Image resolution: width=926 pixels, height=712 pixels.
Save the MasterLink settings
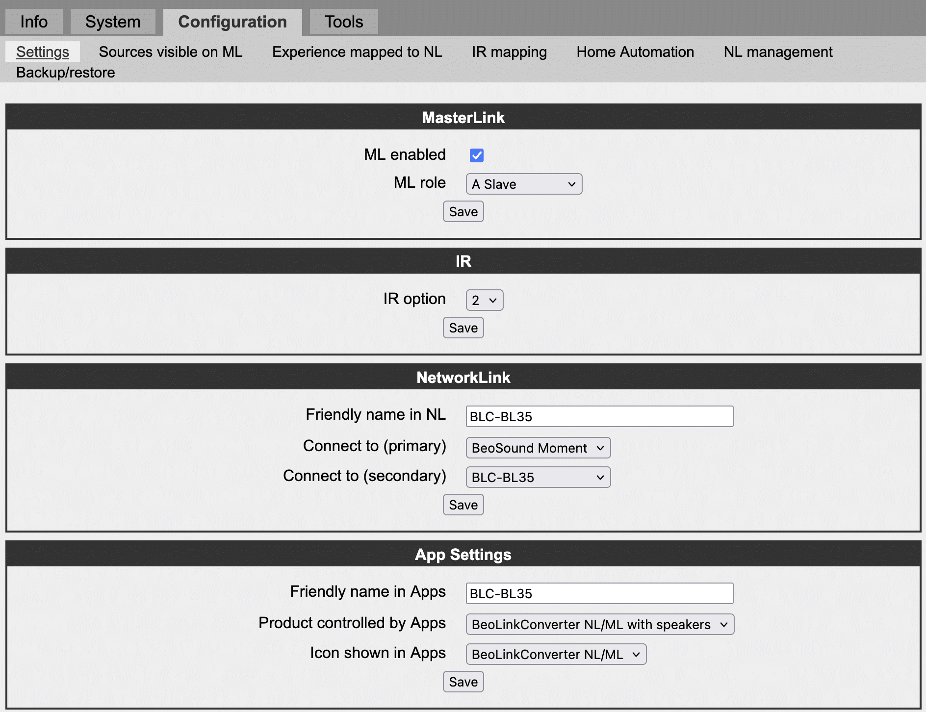coord(463,211)
